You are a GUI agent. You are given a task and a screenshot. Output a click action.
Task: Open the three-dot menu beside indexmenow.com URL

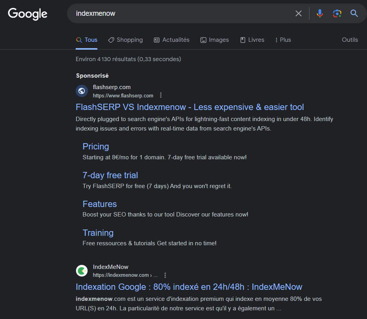click(165, 275)
